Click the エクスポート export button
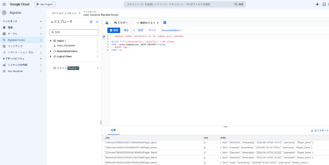 (x=320, y=130)
